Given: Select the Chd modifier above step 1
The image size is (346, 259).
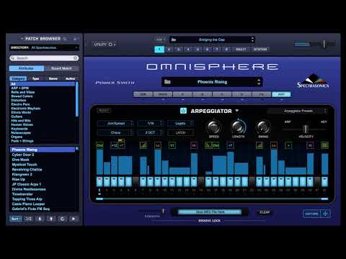Looking at the screenshot, I should tap(99, 145).
